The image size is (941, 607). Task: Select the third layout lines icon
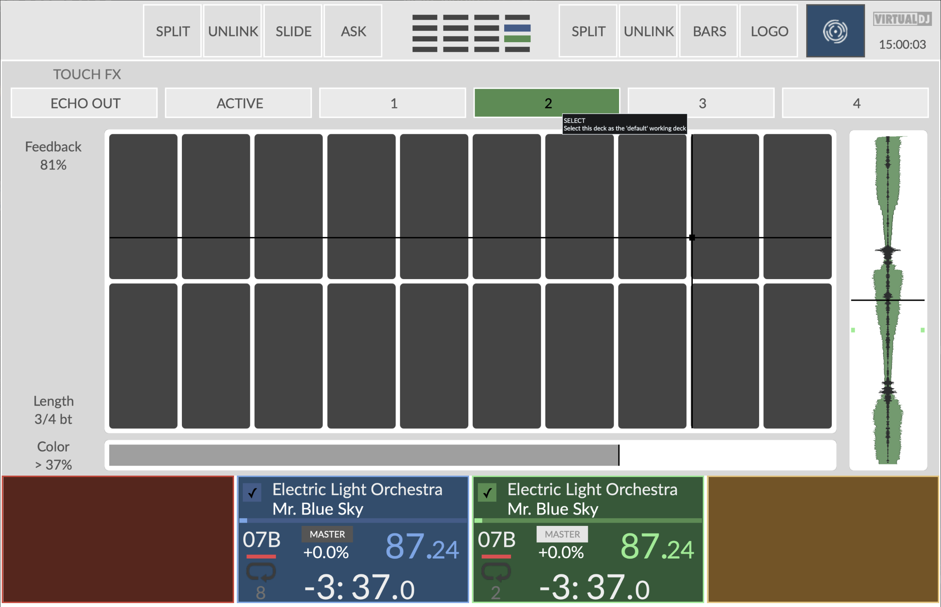(x=486, y=33)
